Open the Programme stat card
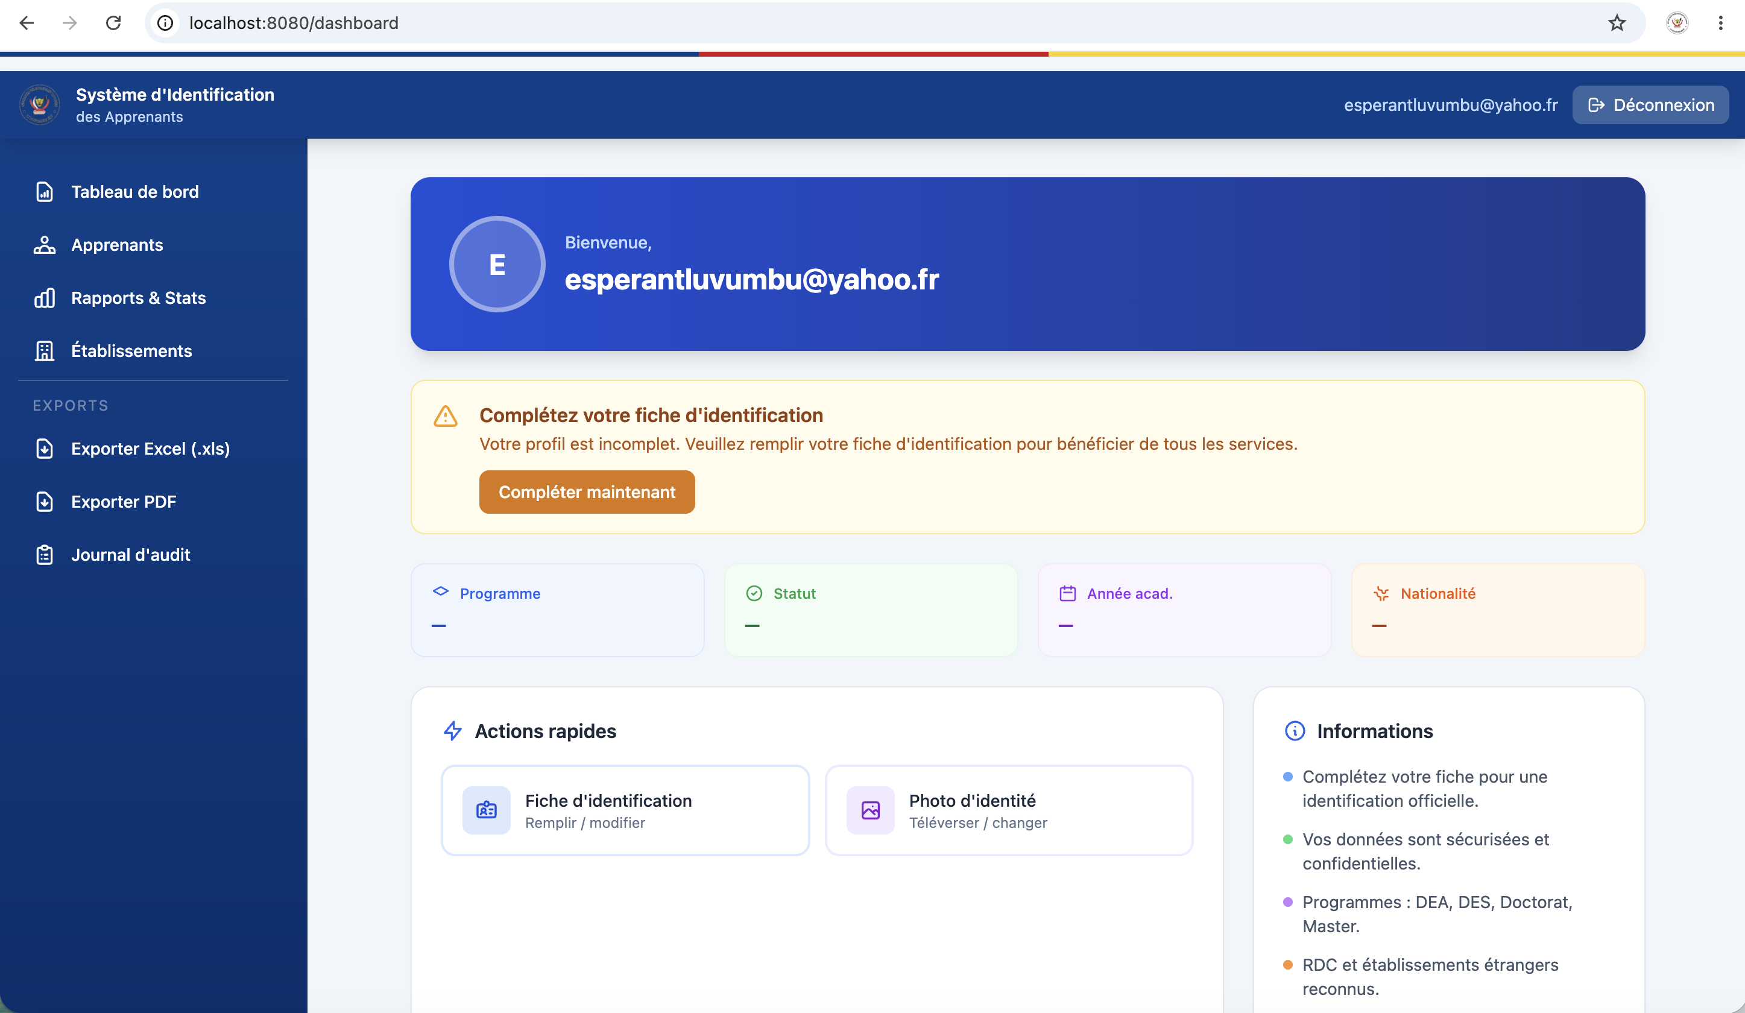Viewport: 1745px width, 1013px height. click(557, 610)
